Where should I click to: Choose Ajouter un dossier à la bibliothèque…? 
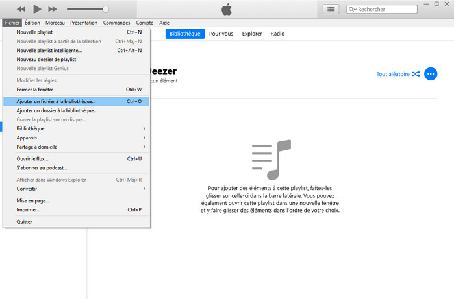(x=76, y=110)
